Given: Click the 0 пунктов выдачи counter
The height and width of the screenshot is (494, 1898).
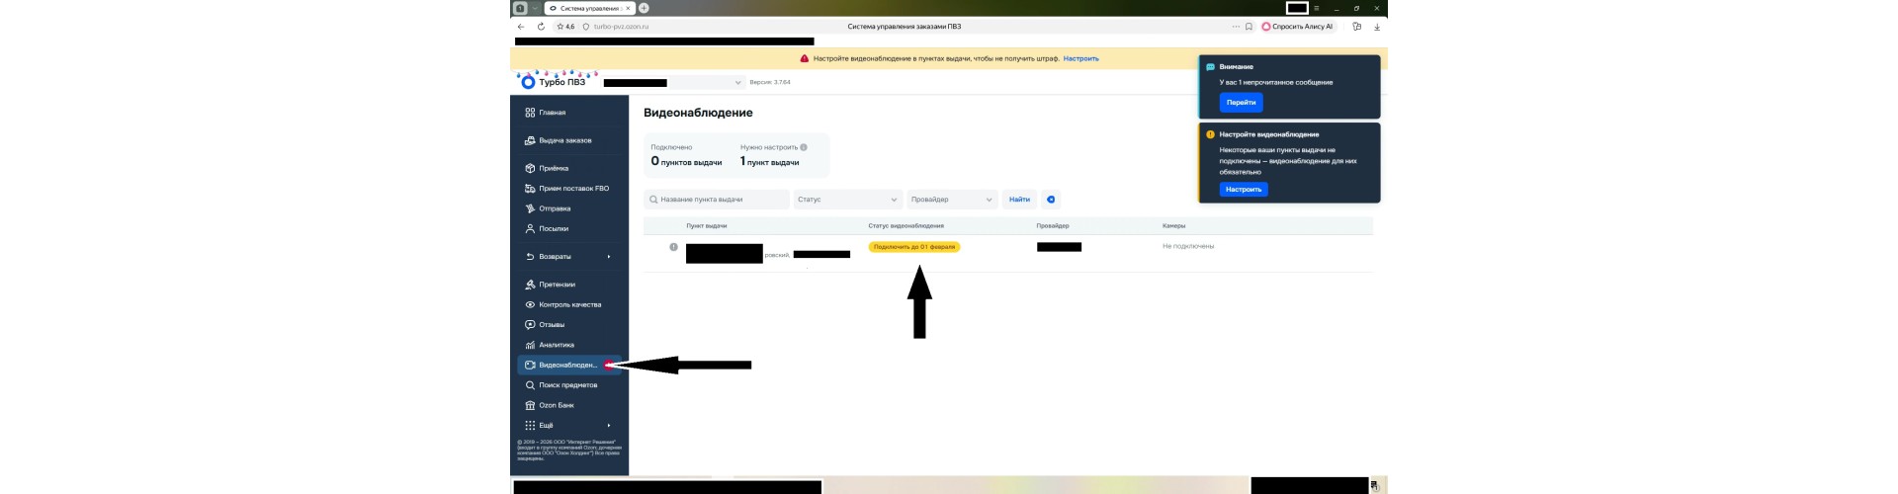Looking at the screenshot, I should 686,161.
